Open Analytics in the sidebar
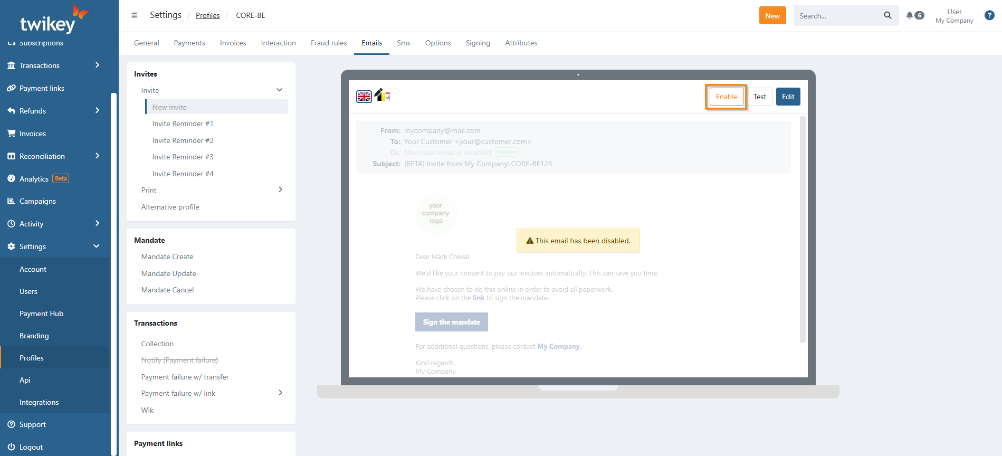This screenshot has width=1002, height=456. [x=34, y=179]
